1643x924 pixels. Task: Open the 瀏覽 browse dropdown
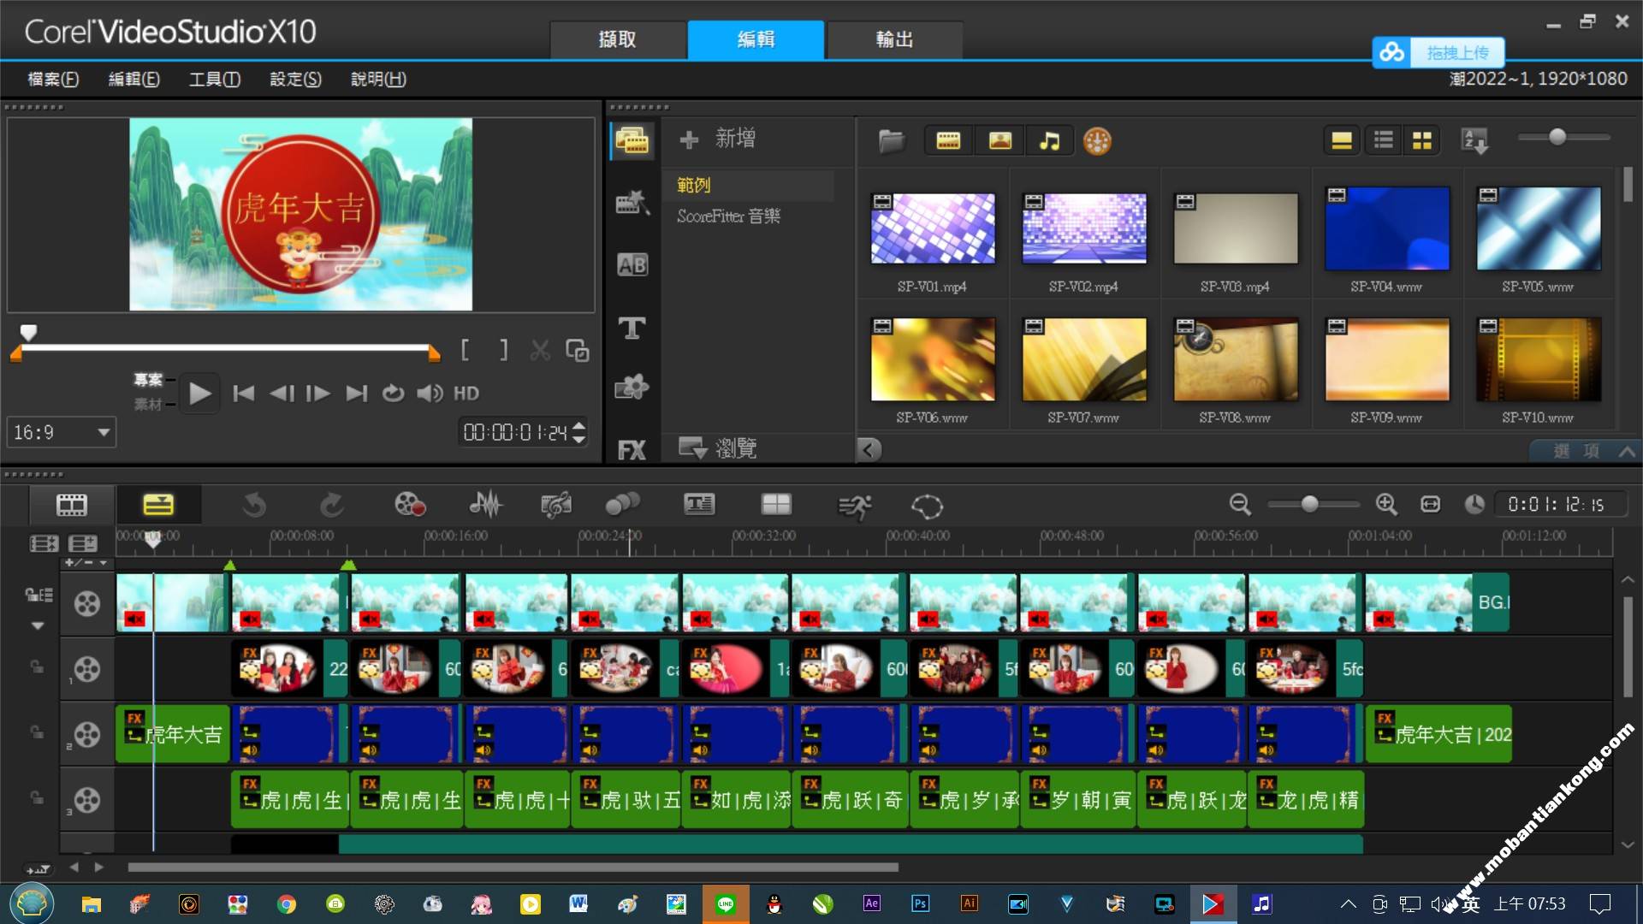[x=717, y=447]
